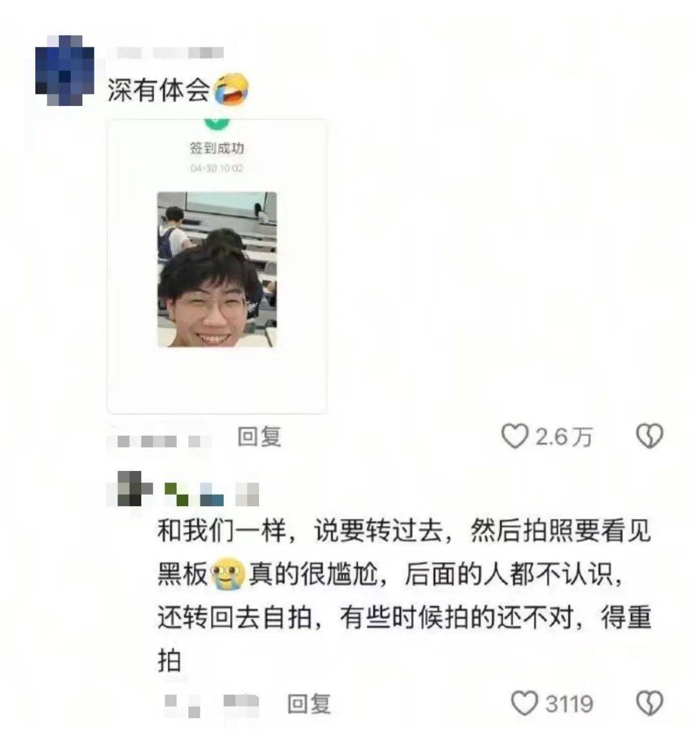Screen dimensions: 694x737
Task: Open the blurred username above 深有体会
Action: (x=165, y=53)
